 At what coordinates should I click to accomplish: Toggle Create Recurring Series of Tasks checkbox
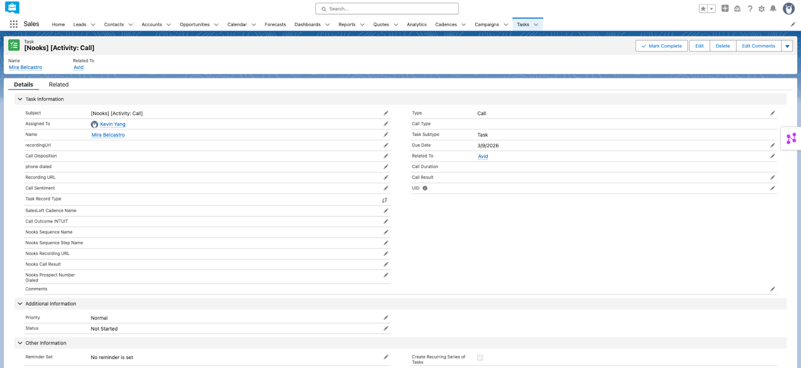480,357
